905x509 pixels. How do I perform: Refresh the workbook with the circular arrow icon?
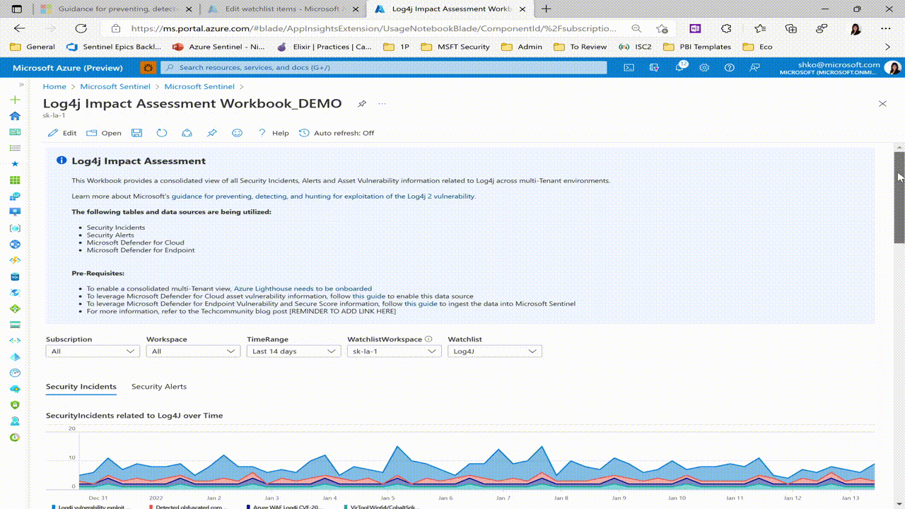tap(162, 133)
